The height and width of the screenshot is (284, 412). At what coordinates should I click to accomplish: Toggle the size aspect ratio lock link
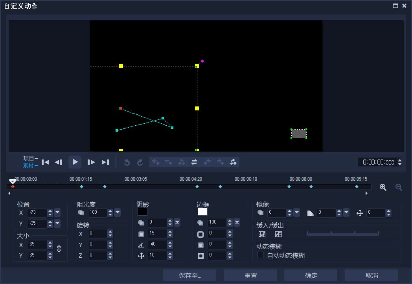pyautogui.click(x=59, y=249)
